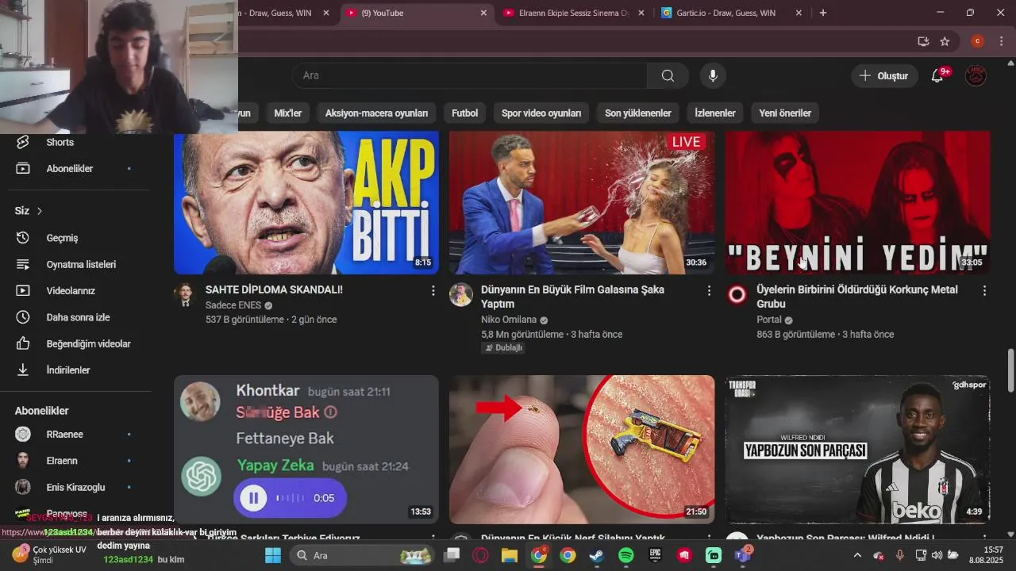Open Geçmiş watch history
This screenshot has width=1016, height=571.
click(62, 238)
